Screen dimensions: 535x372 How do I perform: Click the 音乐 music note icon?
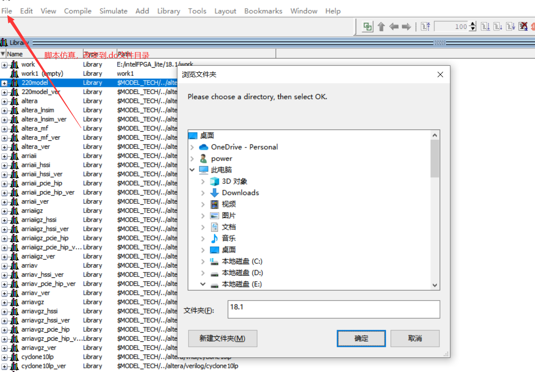214,239
